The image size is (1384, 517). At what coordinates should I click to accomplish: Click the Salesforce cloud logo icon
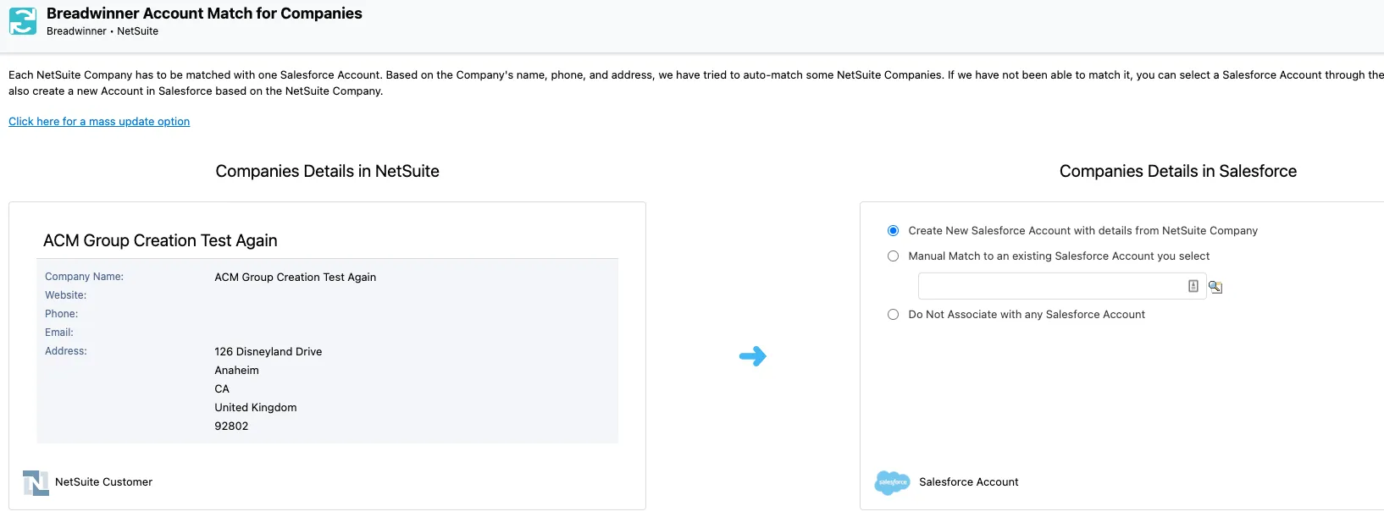pyautogui.click(x=892, y=482)
